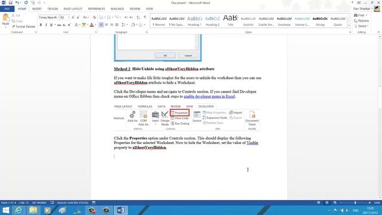Clear all formatting

click(94, 17)
